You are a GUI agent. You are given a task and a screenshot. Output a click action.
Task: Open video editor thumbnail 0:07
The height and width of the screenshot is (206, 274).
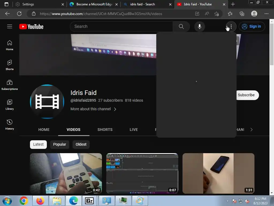click(x=142, y=174)
